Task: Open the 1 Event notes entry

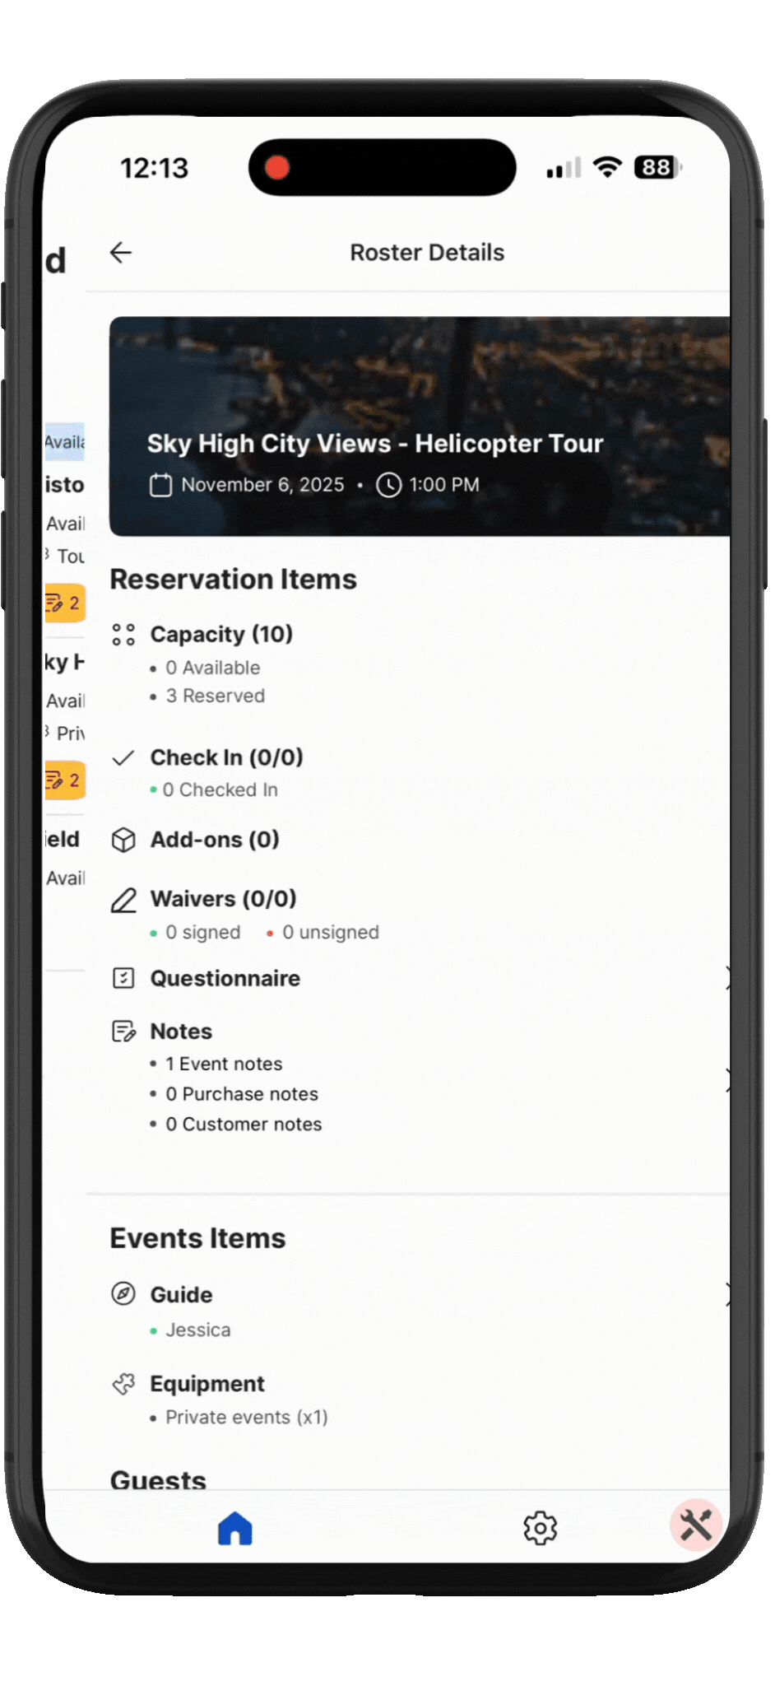Action: pos(224,1064)
